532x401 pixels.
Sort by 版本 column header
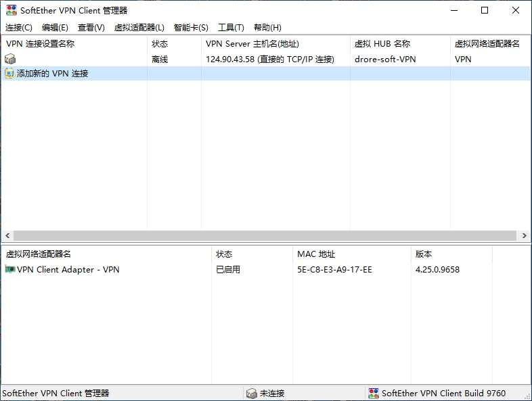pos(451,254)
